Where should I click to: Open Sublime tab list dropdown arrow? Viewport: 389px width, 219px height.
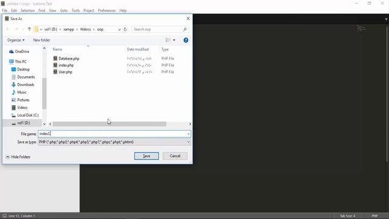pyautogui.click(x=386, y=19)
